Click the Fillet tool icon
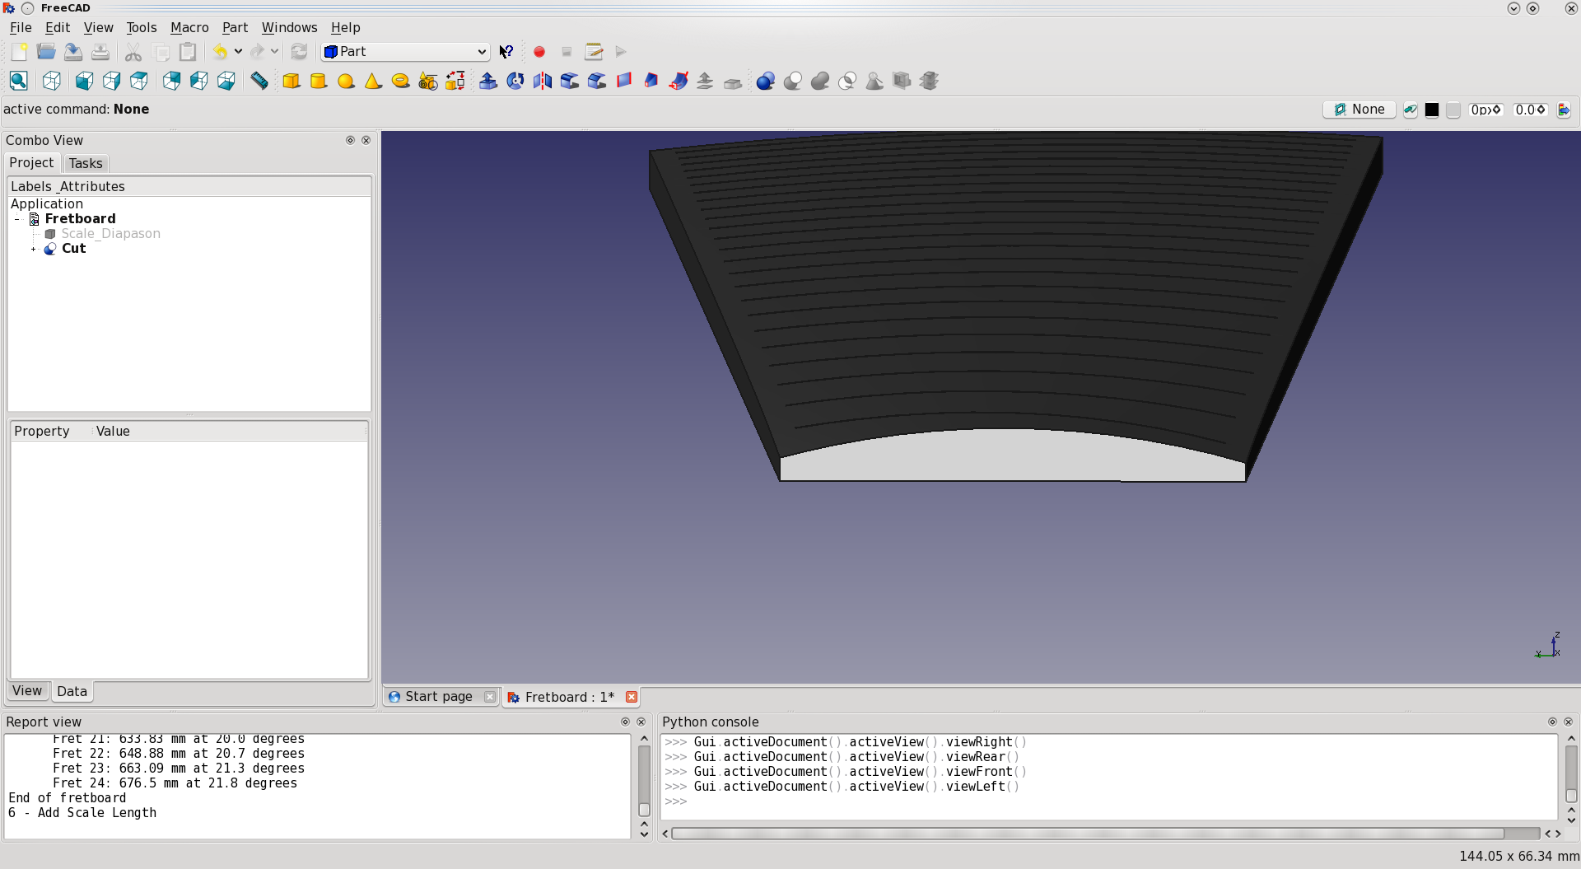 tap(569, 81)
